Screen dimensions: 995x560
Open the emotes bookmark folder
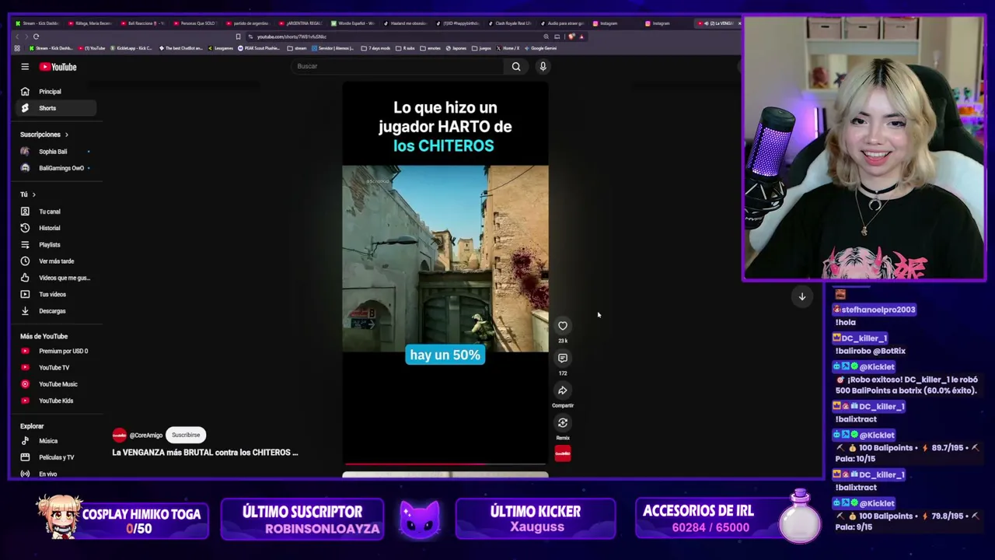[431, 48]
